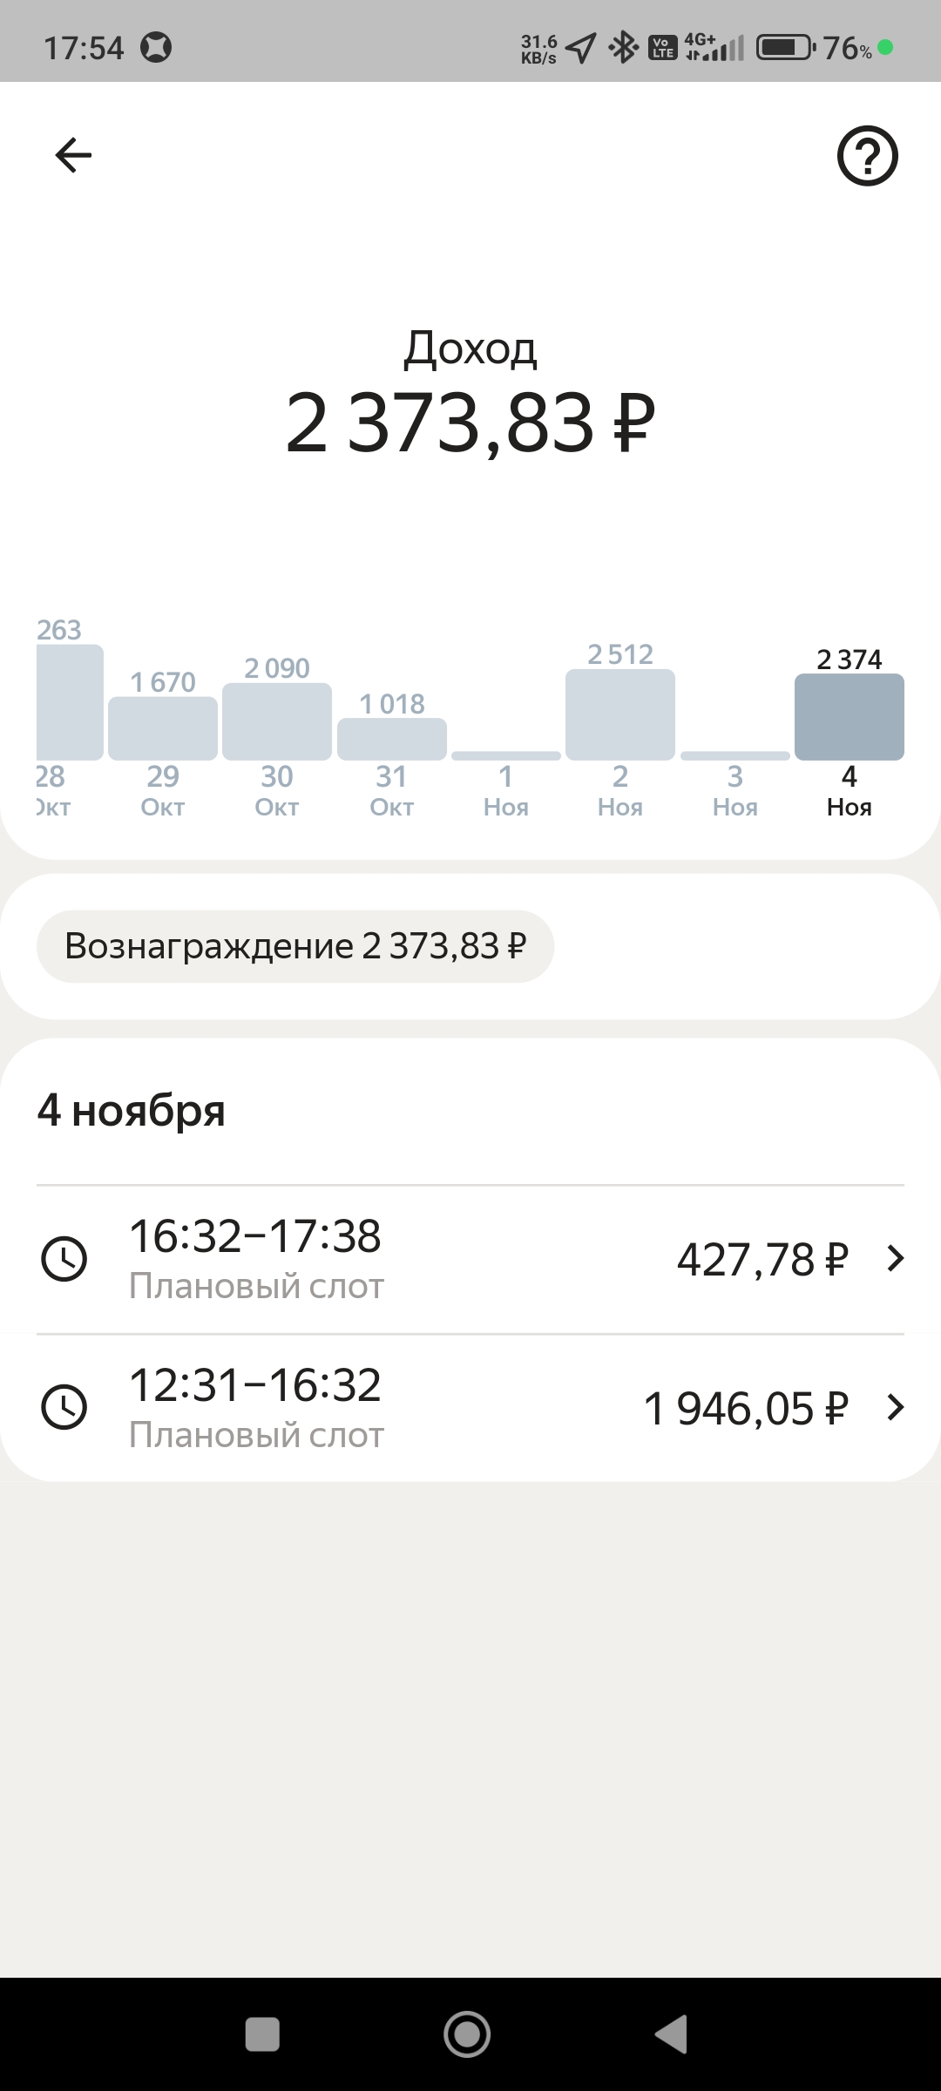
Task: Expand the 1 946,05 ₽ slot chevron
Action: pos(895,1408)
